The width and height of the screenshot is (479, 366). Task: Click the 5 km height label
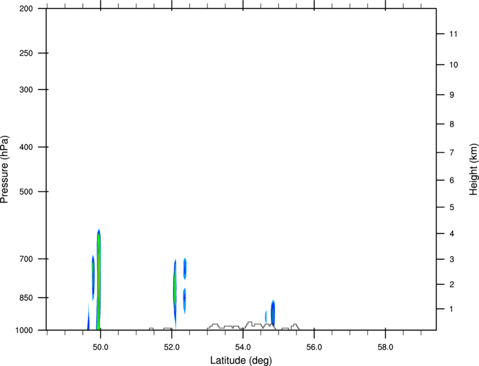(452, 207)
